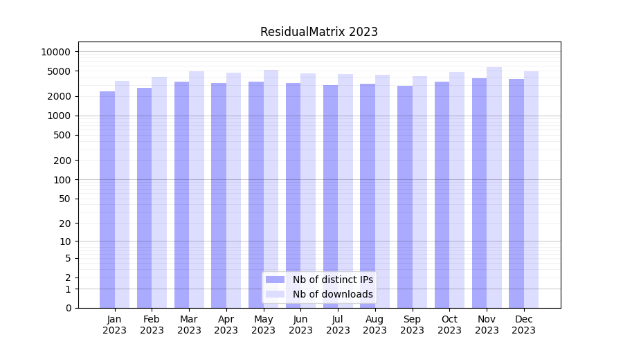The image size is (623, 346).
Task: Select the 'Oct 2023' x-axis label
Action: point(449,325)
